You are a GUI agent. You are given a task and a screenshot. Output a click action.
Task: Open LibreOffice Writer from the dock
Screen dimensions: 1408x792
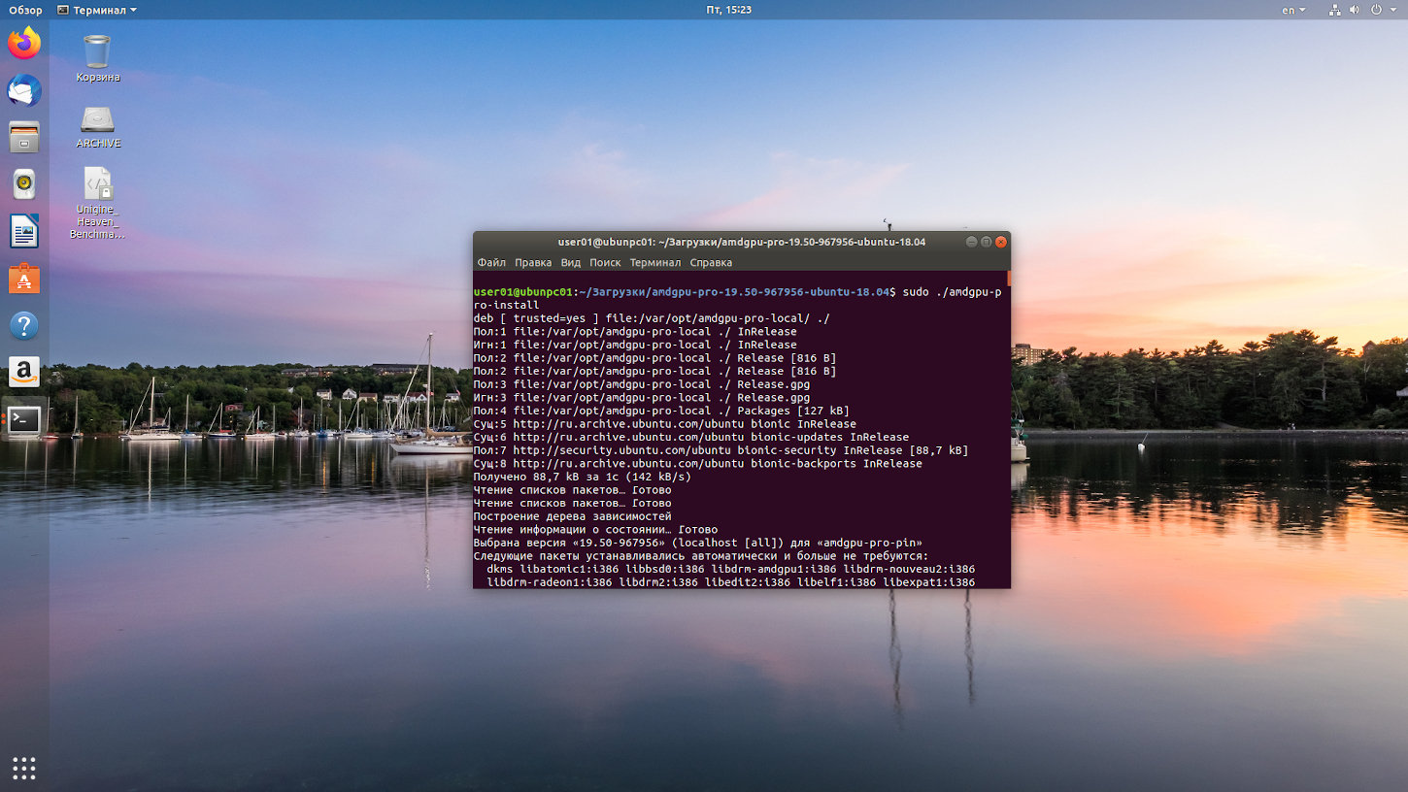point(24,231)
